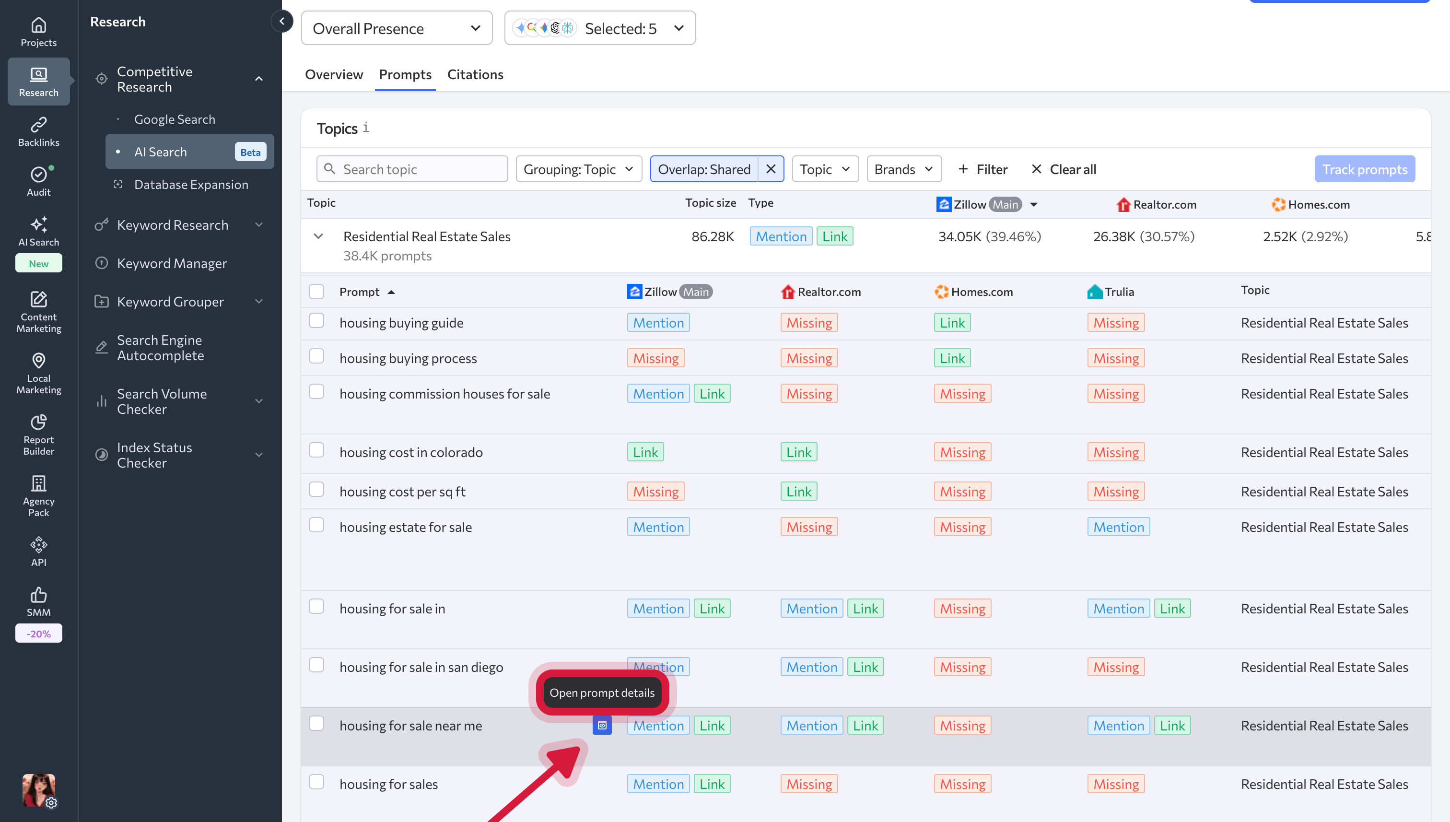The height and width of the screenshot is (822, 1450).
Task: Click the Database Expansion icon
Action: pos(118,184)
